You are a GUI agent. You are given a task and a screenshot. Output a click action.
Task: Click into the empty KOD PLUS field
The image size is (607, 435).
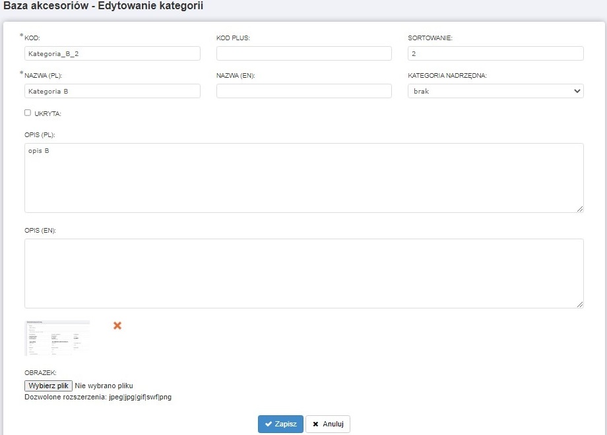click(x=304, y=53)
